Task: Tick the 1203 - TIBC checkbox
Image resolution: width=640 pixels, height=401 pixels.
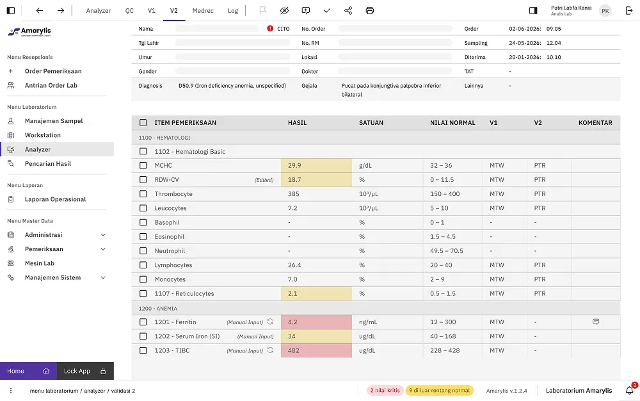Action: [x=143, y=350]
